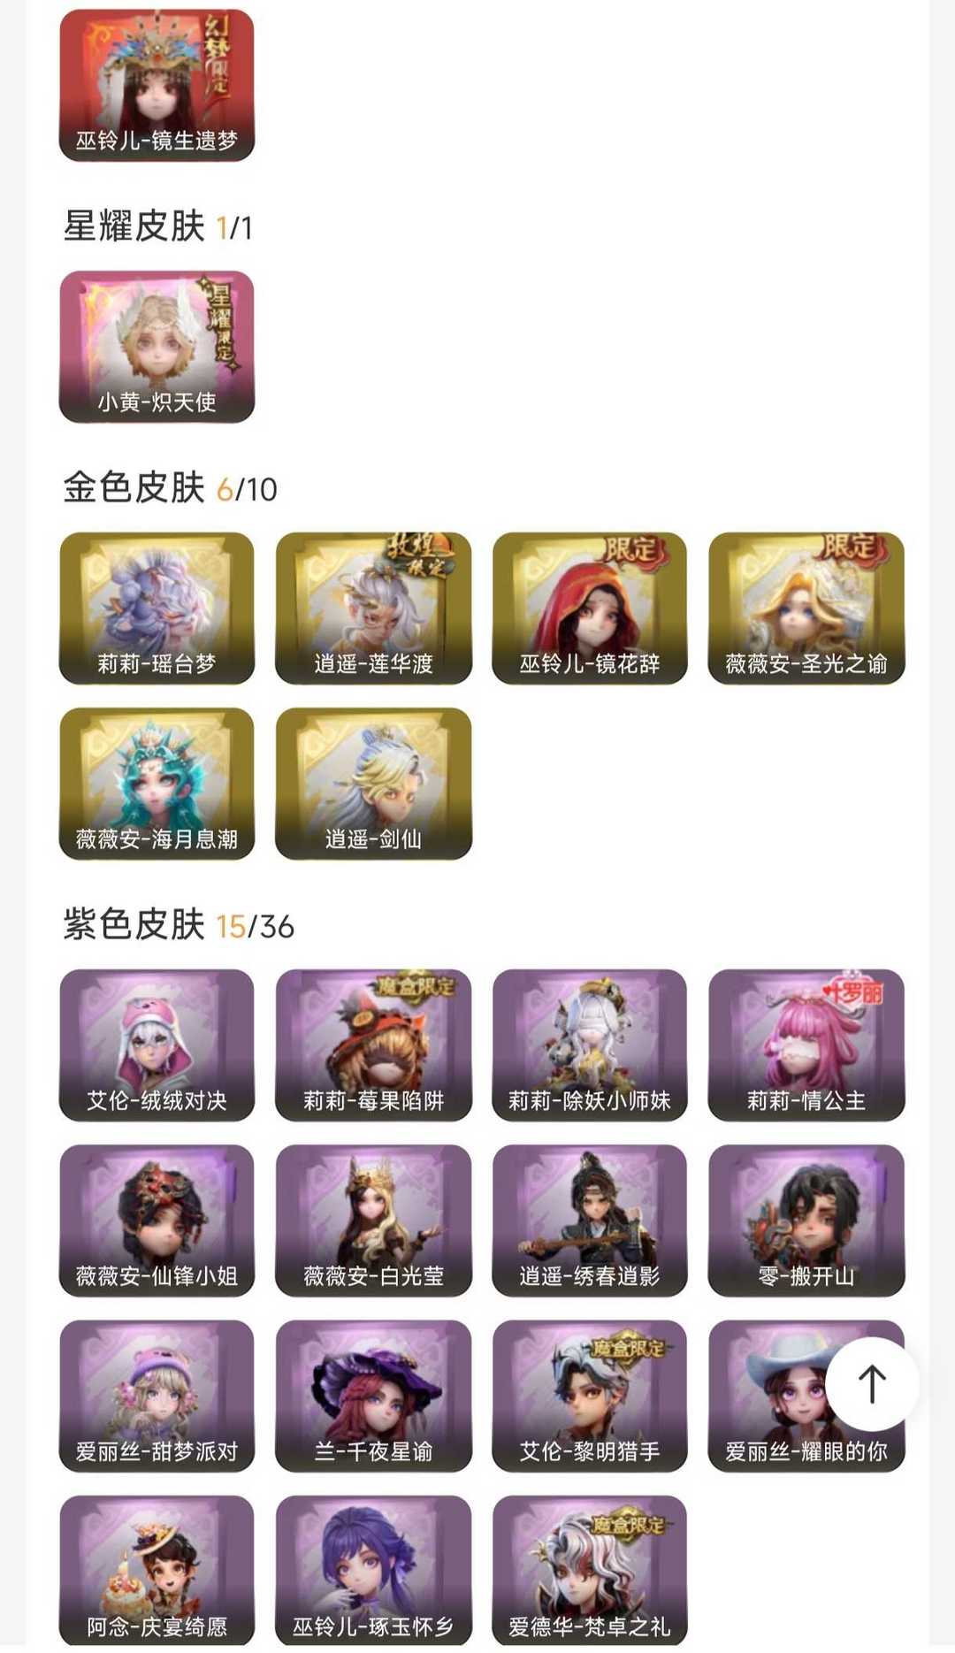955x1653 pixels.
Task: Tap the 金色皮肤 section heading
Action: coord(134,487)
